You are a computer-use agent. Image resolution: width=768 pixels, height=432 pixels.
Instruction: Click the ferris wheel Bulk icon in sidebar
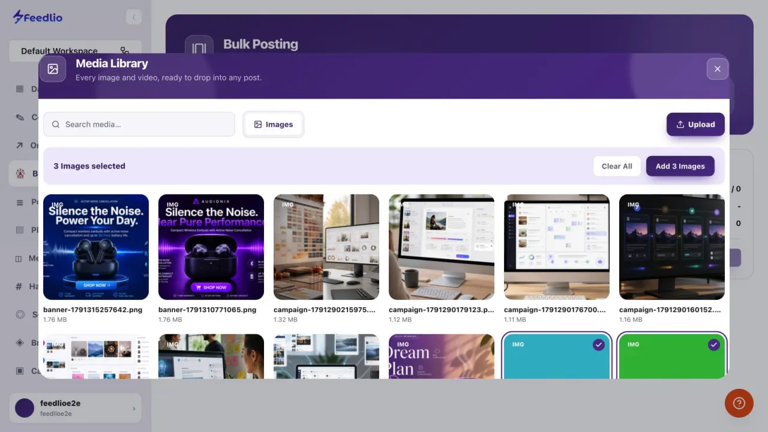(20, 173)
